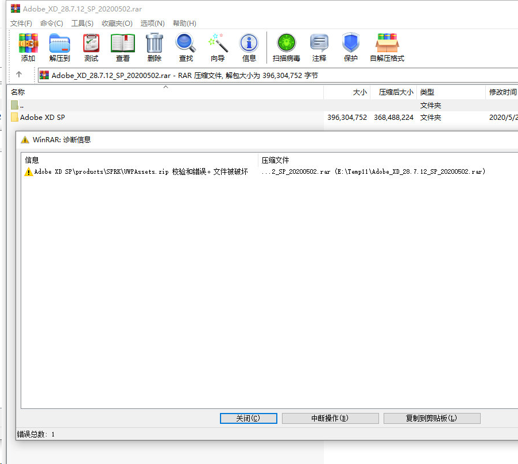Open the 收藏夹(O) menu
Viewport: 518px width, 464px height.
pyautogui.click(x=117, y=24)
